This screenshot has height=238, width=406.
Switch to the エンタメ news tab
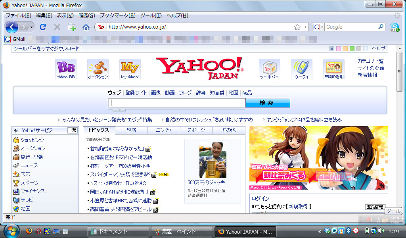[x=164, y=130]
